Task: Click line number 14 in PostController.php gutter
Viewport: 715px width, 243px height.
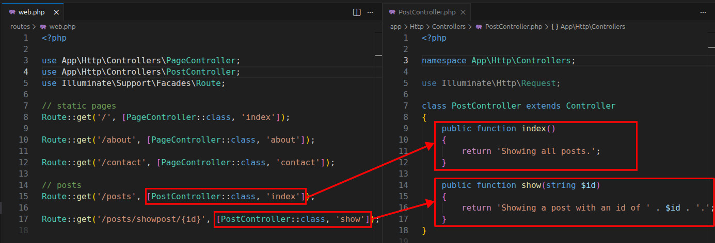Action: (x=403, y=185)
